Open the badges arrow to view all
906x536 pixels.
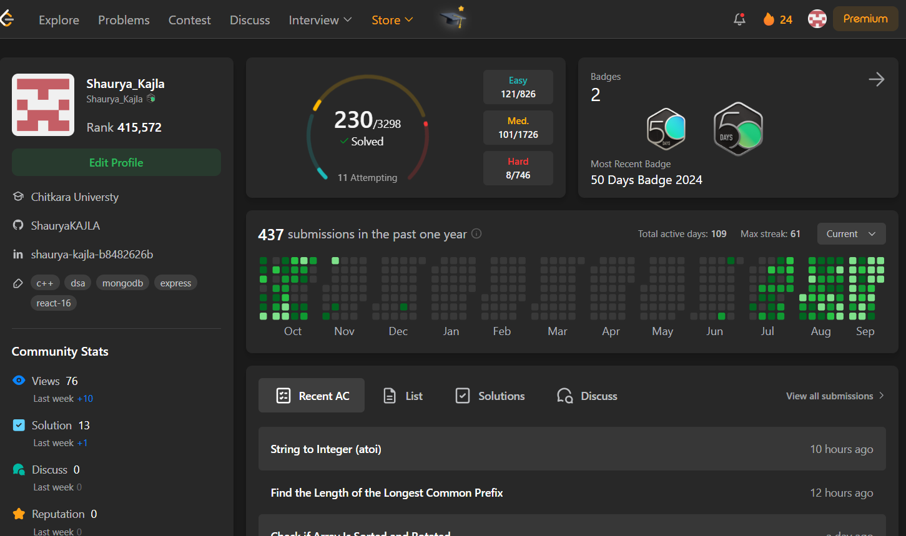click(877, 79)
